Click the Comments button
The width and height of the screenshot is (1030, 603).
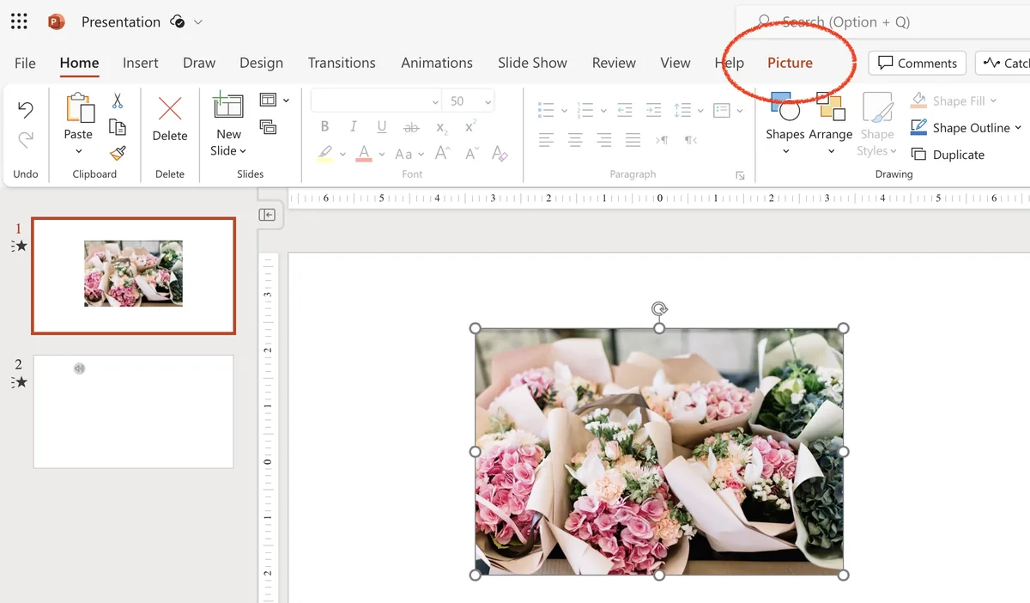tap(918, 63)
